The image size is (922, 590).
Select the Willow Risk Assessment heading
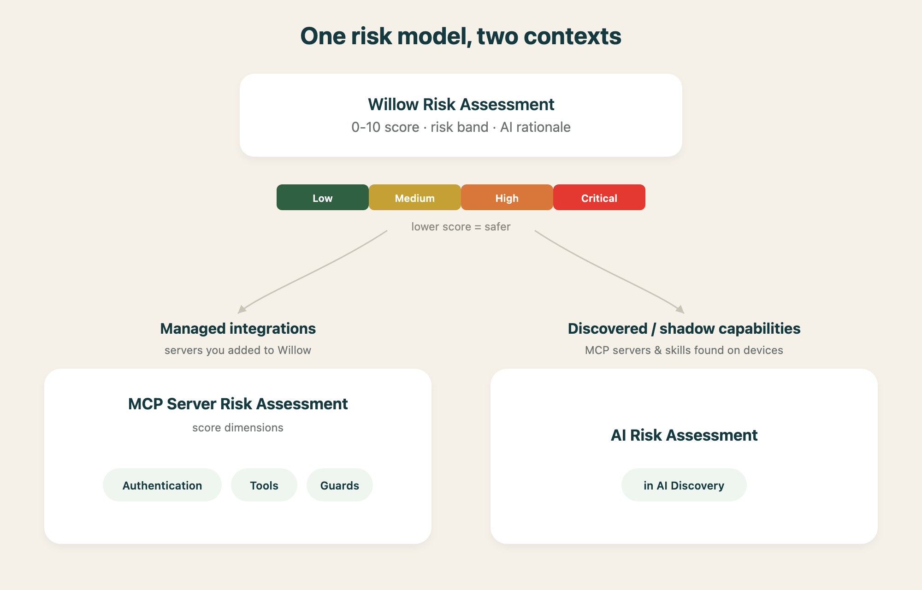(461, 105)
